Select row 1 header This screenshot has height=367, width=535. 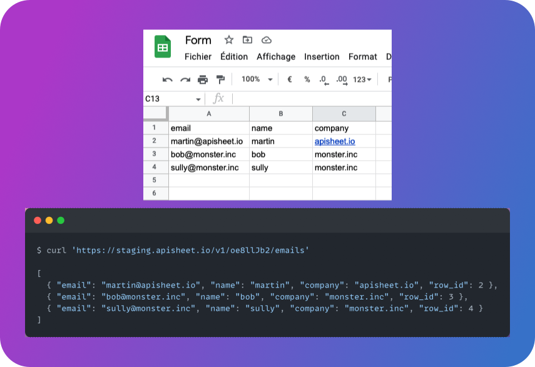[x=156, y=128]
